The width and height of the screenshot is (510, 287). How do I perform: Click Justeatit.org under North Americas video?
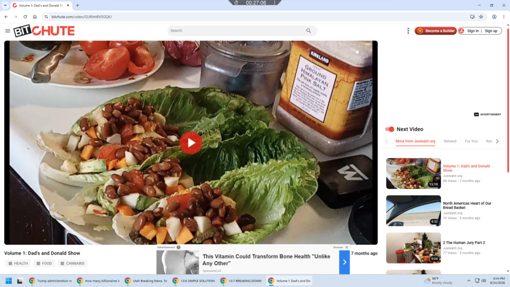tap(452, 213)
